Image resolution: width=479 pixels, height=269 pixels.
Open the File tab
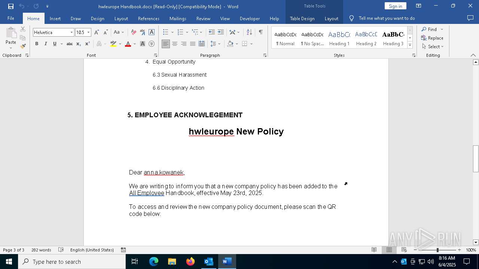tap(11, 18)
